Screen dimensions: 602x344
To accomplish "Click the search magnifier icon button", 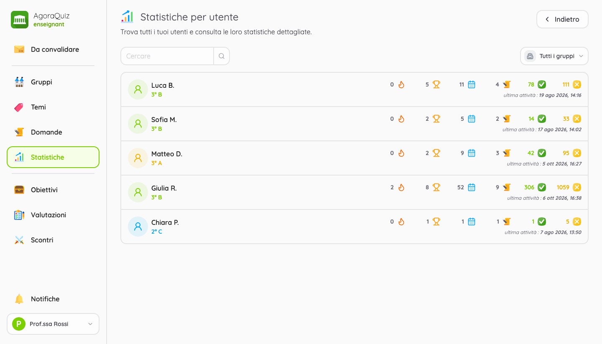I will click(222, 56).
